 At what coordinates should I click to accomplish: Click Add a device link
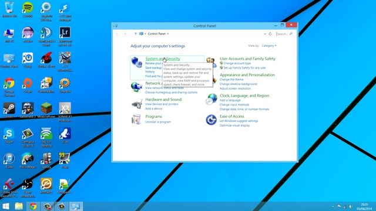(154, 108)
